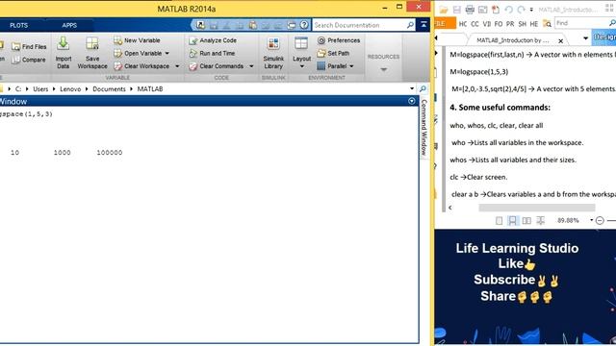
Task: Click the orange FILE tab in the document viewer
Action: click(x=445, y=24)
